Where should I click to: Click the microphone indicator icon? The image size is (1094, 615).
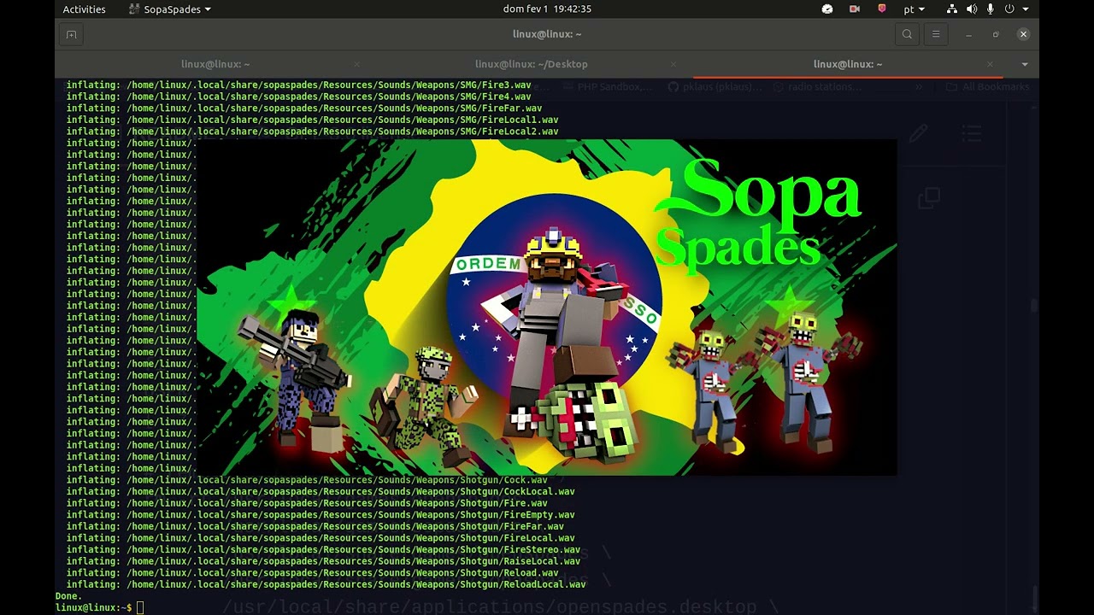click(991, 9)
